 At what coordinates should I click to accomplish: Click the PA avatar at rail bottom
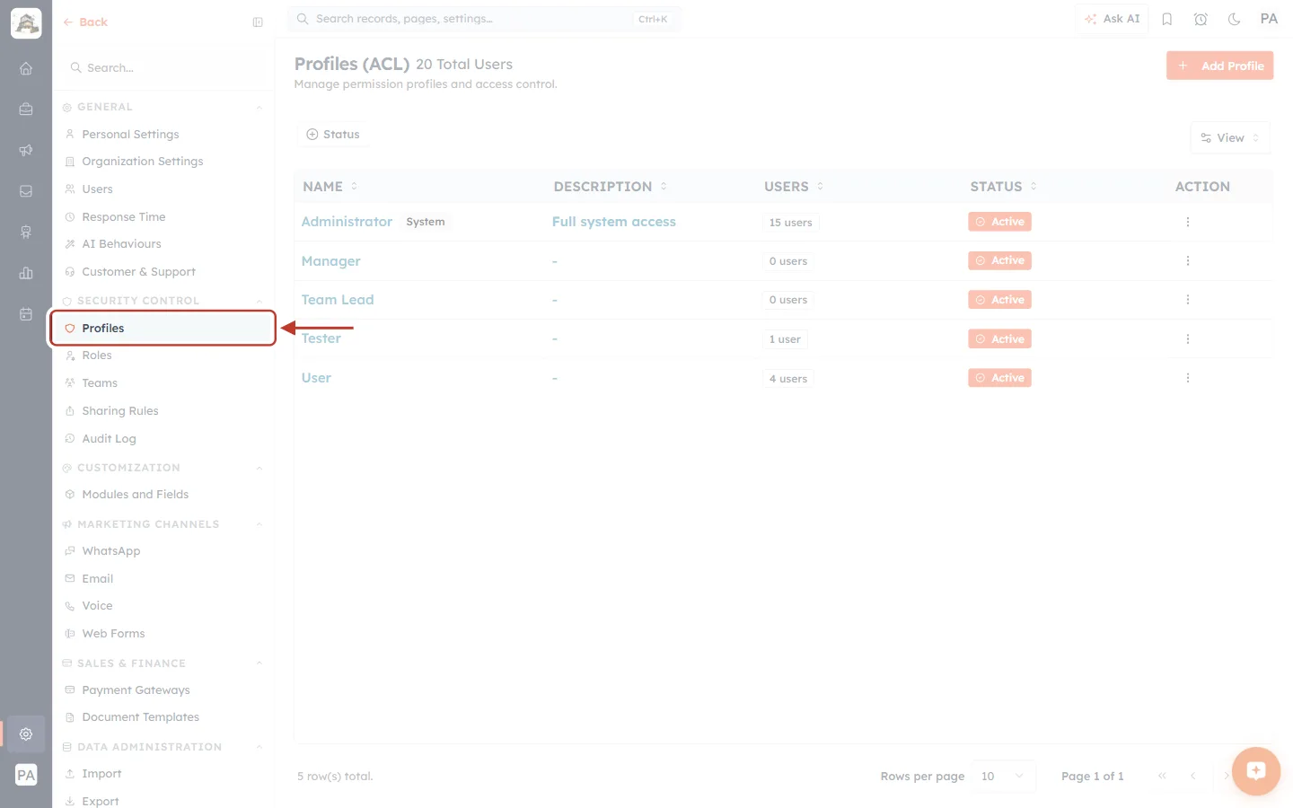(x=26, y=776)
